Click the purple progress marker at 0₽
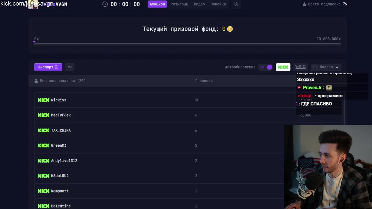This screenshot has width=372, height=209. tap(34, 42)
